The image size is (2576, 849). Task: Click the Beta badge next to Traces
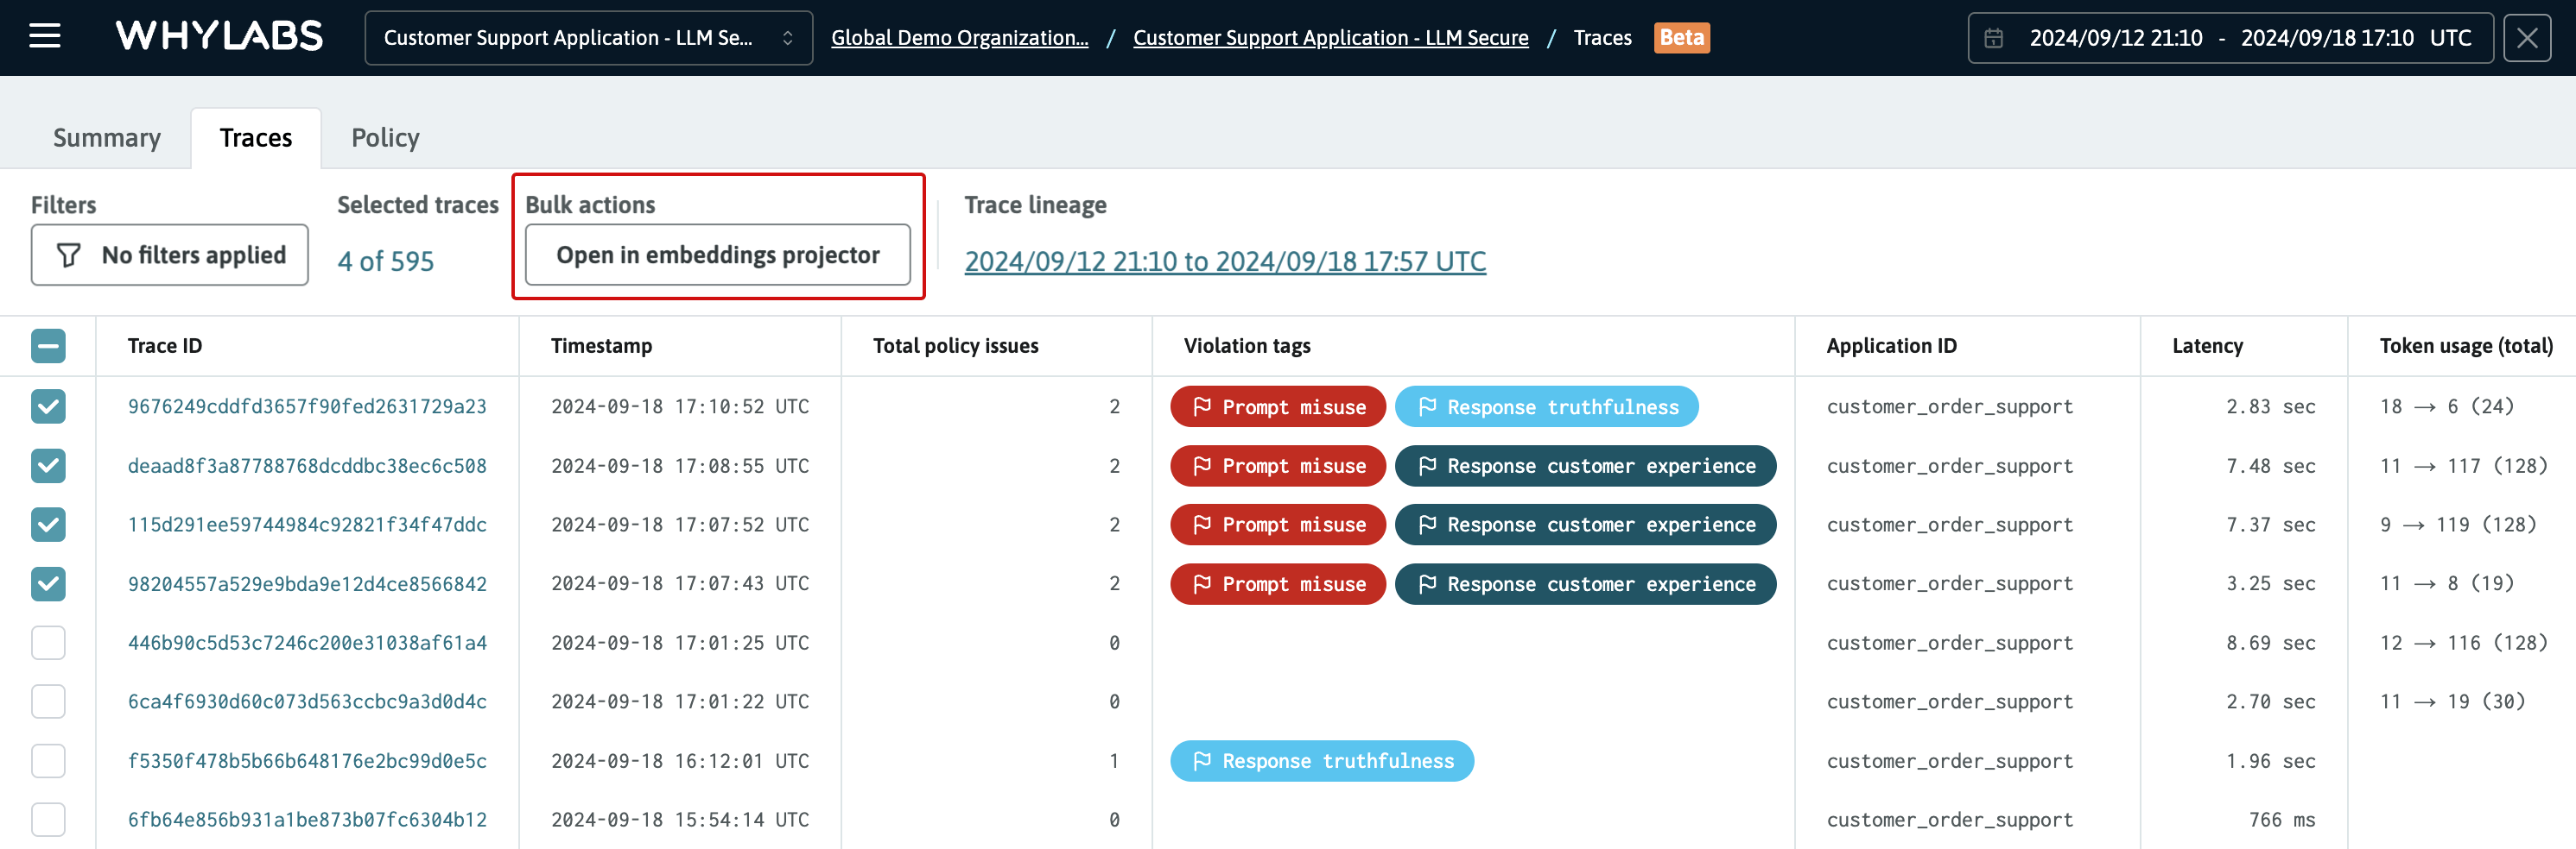(x=1681, y=38)
